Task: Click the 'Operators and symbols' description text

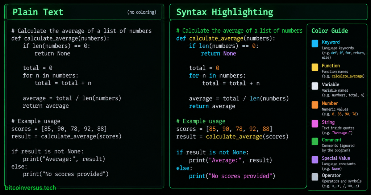Action: tap(342, 181)
